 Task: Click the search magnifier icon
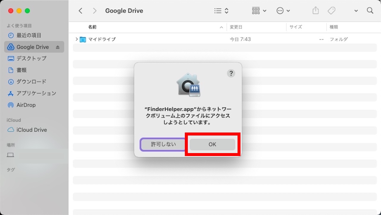370,11
